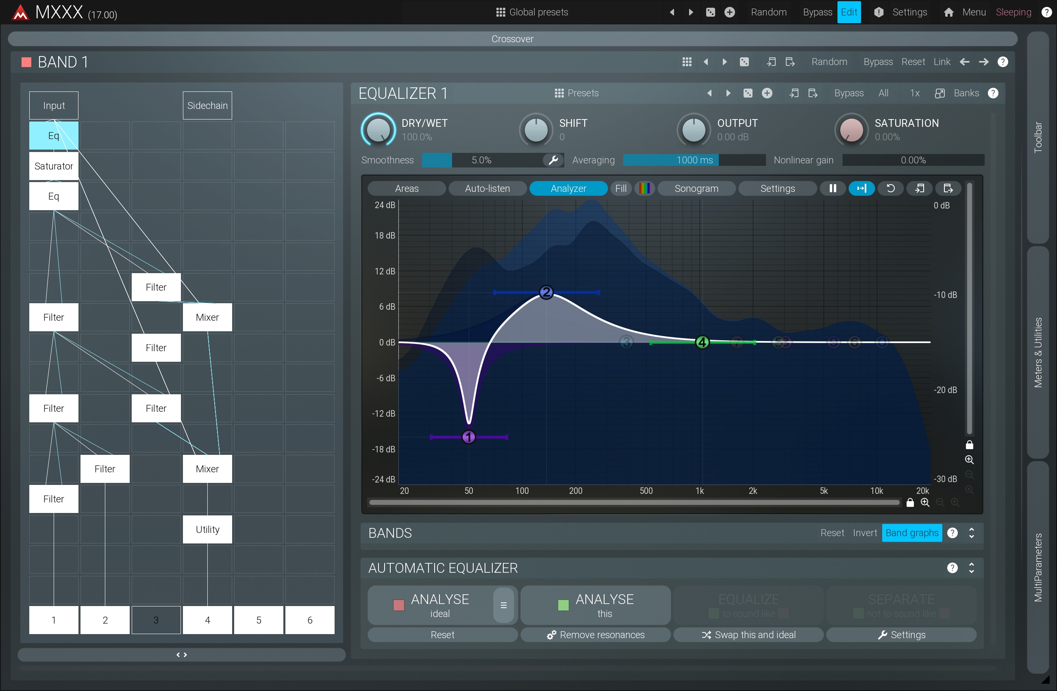Click the graph reset undo arrow icon
Viewport: 1057px width, 691px height.
pyautogui.click(x=890, y=188)
